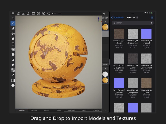Collapse the right panel with double chevron

(x=105, y=110)
